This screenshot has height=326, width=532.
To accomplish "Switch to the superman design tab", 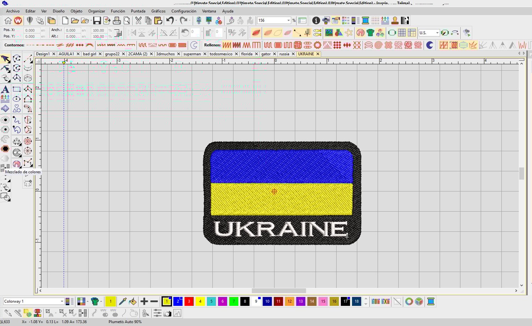I will 192,54.
